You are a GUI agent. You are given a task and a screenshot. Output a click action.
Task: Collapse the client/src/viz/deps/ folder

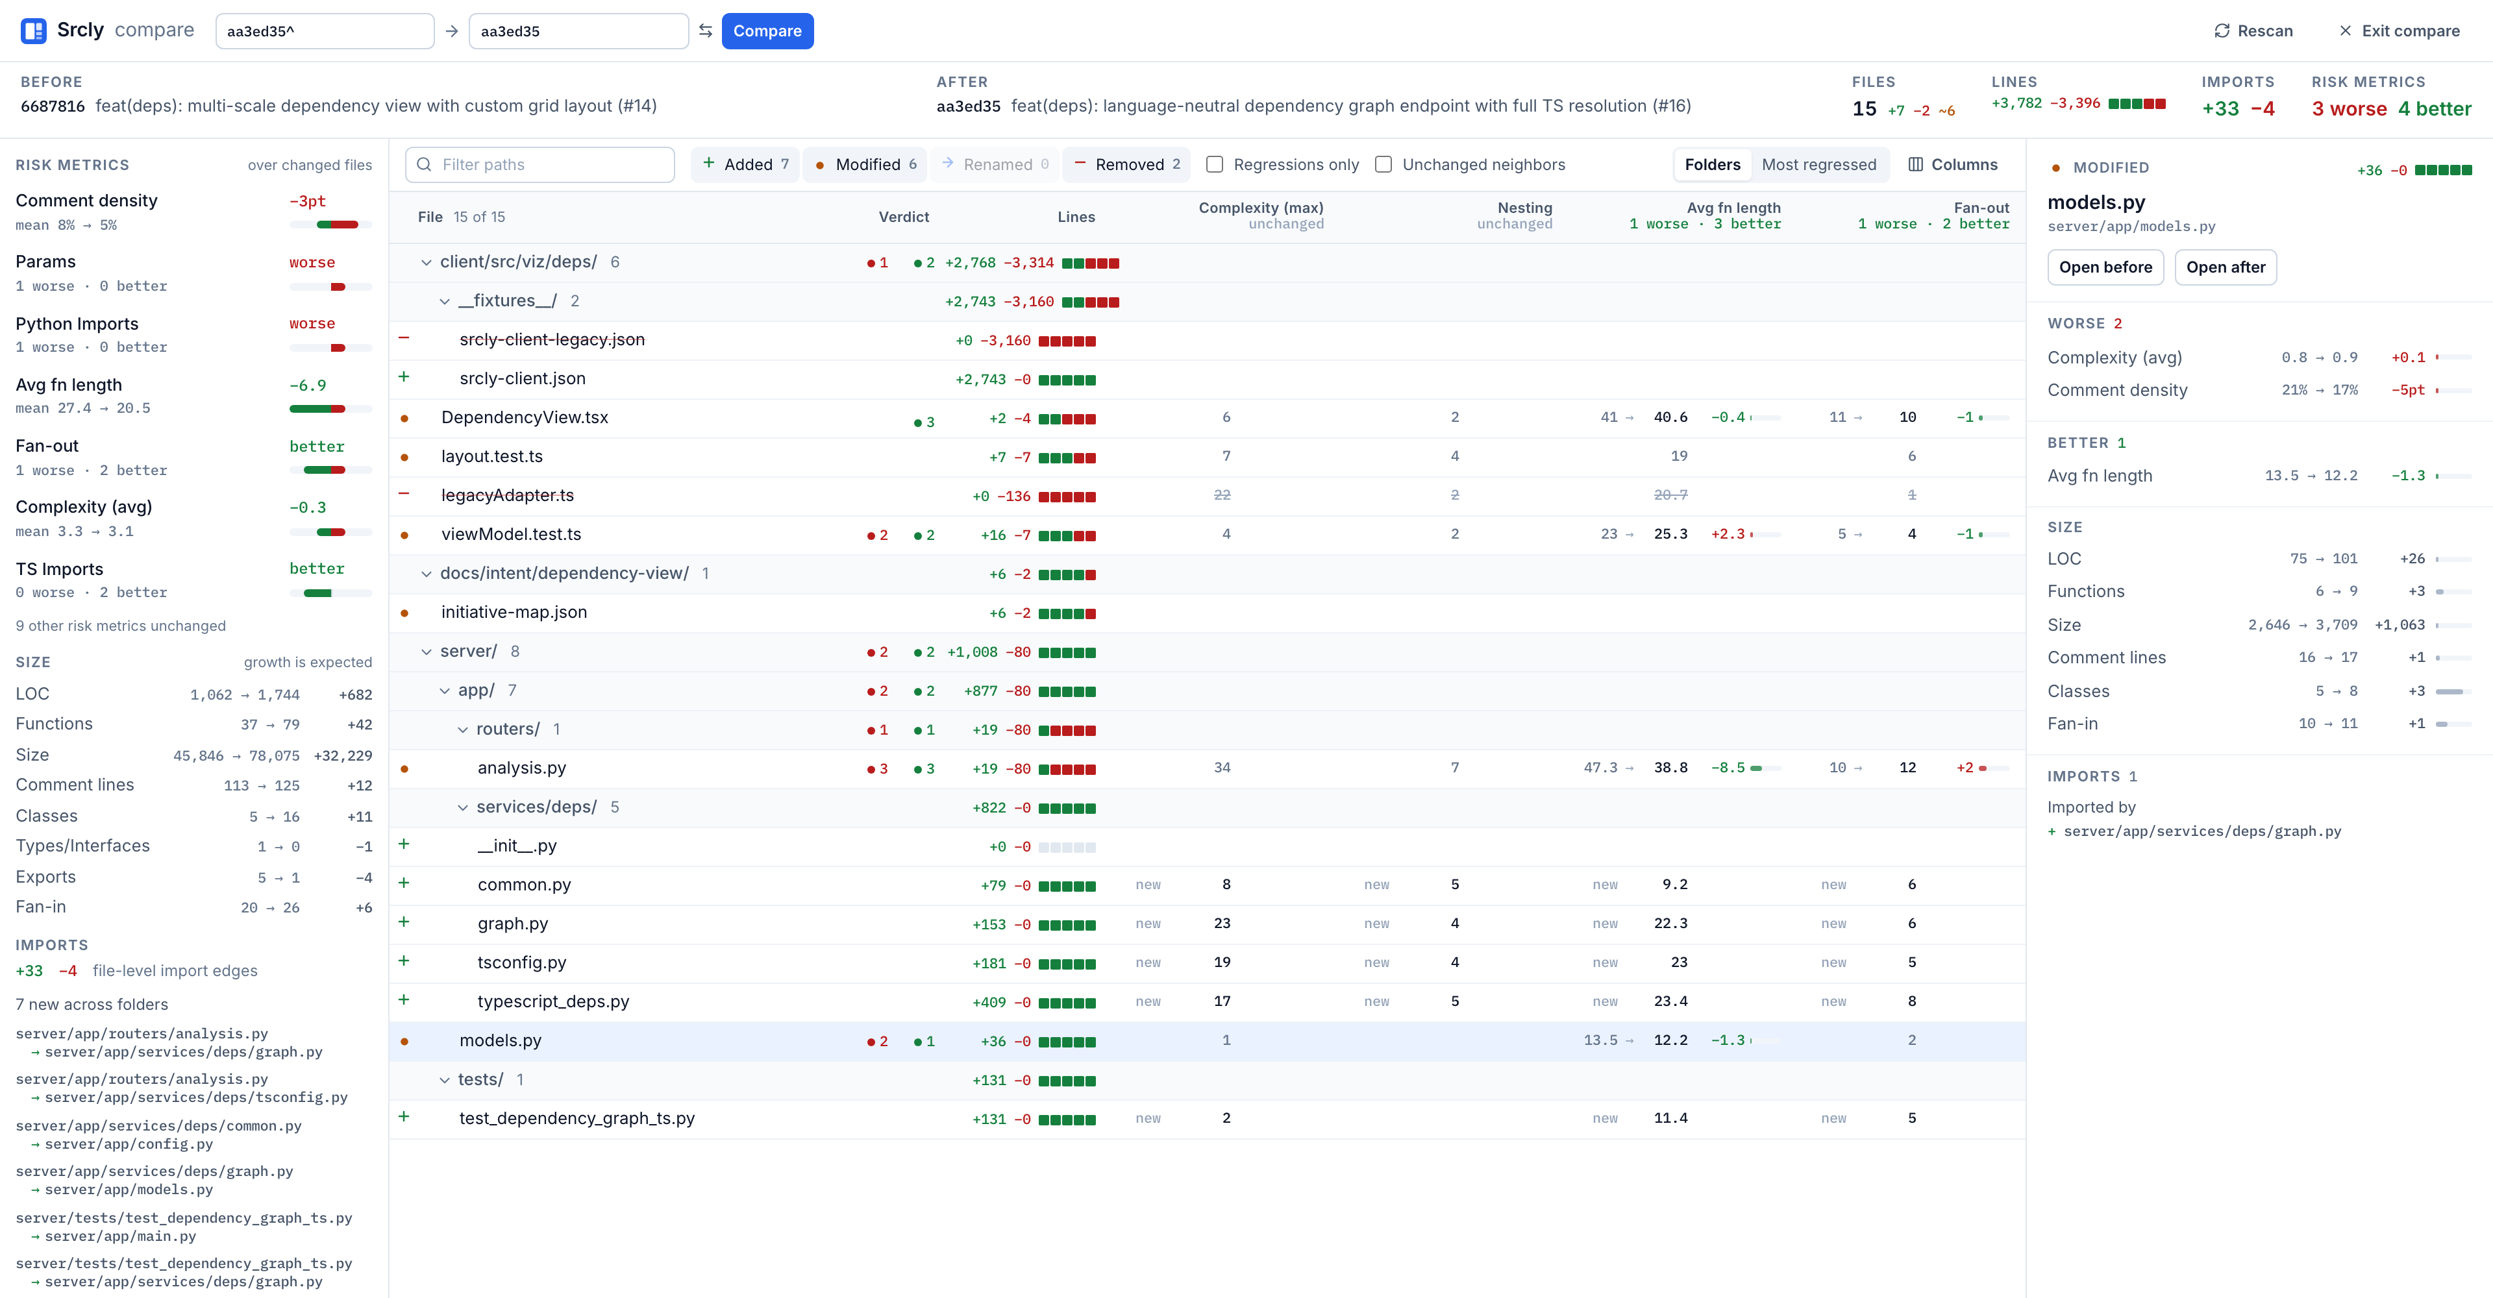point(426,263)
